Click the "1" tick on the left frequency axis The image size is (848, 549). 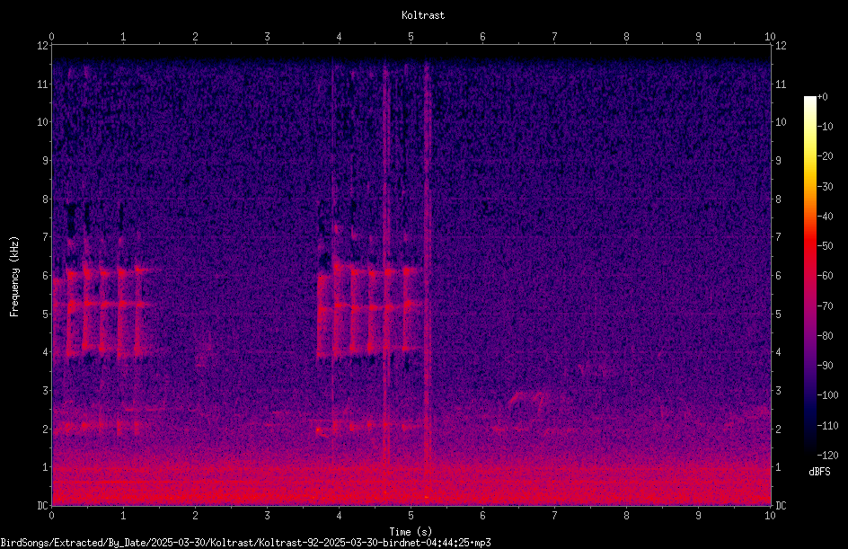pyautogui.click(x=45, y=467)
